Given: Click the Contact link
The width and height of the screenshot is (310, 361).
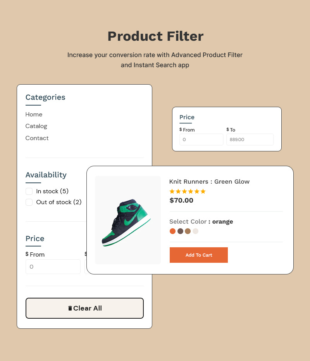Looking at the screenshot, I should (37, 138).
